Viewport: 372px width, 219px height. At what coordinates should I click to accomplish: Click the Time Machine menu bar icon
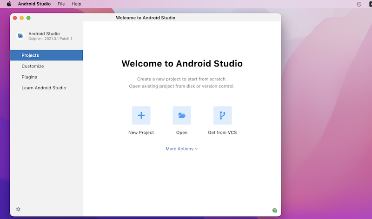(x=359, y=4)
